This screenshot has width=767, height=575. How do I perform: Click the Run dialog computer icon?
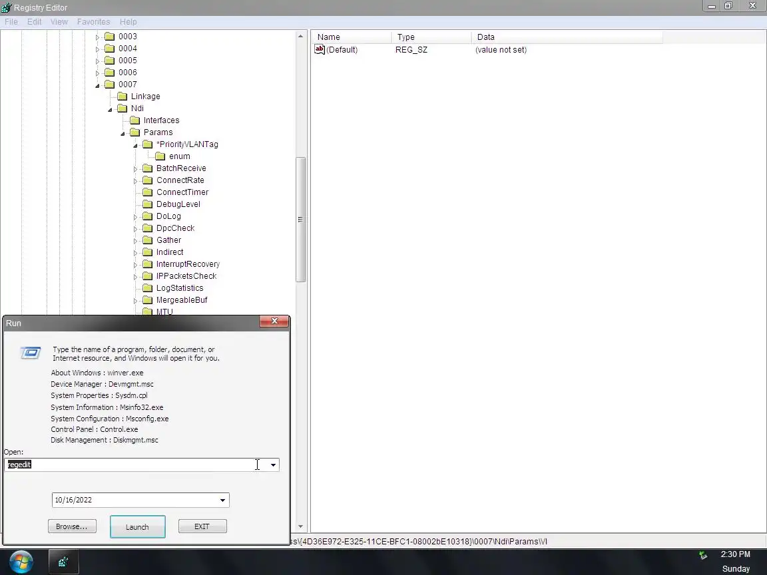[31, 353]
